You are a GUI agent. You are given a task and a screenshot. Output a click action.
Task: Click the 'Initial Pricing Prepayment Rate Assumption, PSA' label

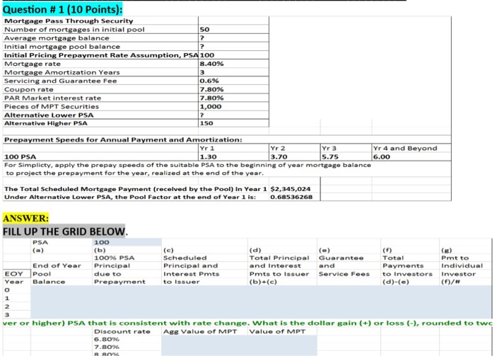coord(101,55)
